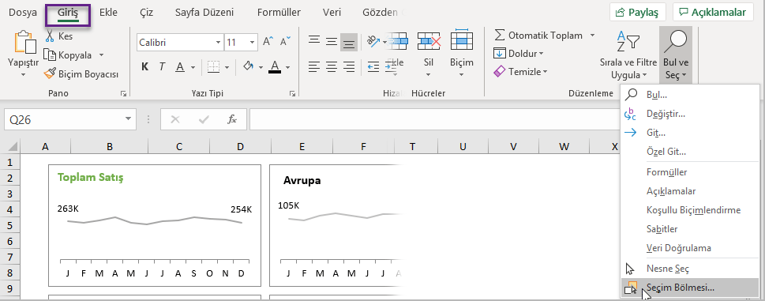765x301 pixels.
Task: Toggle underline with the underlined A button
Action: [179, 67]
